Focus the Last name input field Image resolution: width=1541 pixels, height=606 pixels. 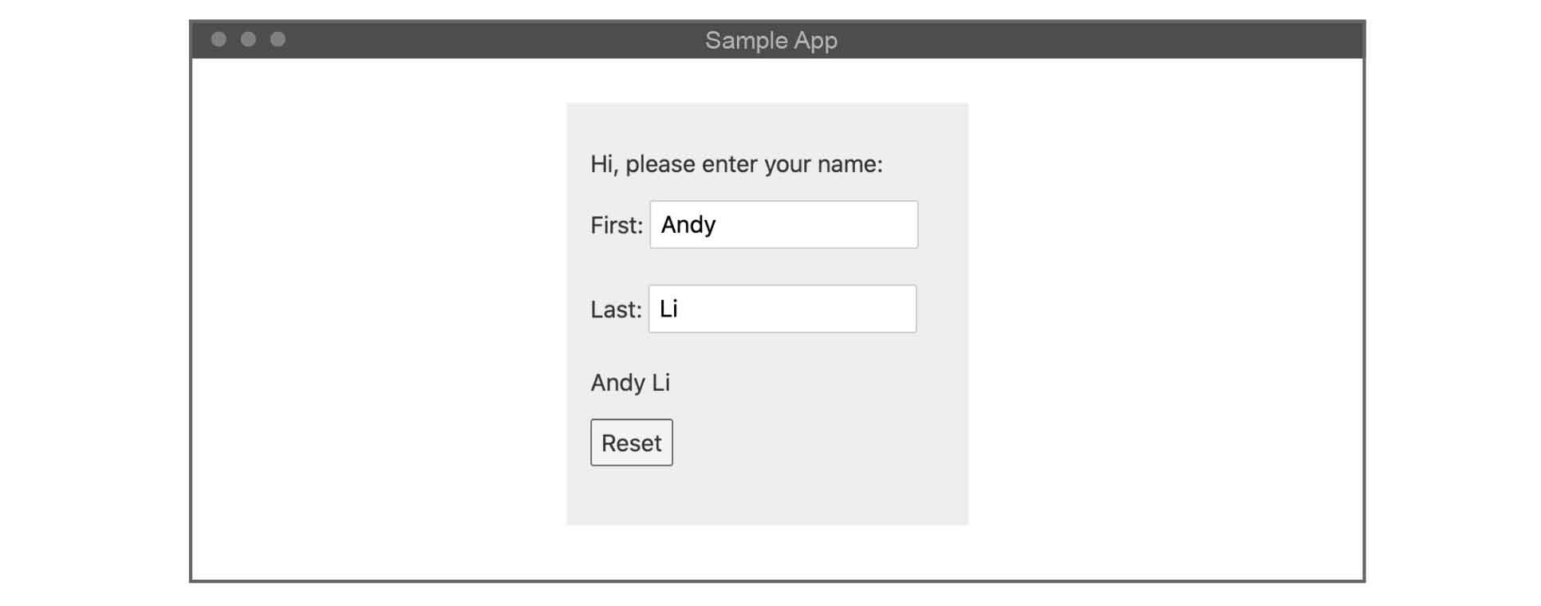[x=782, y=309]
